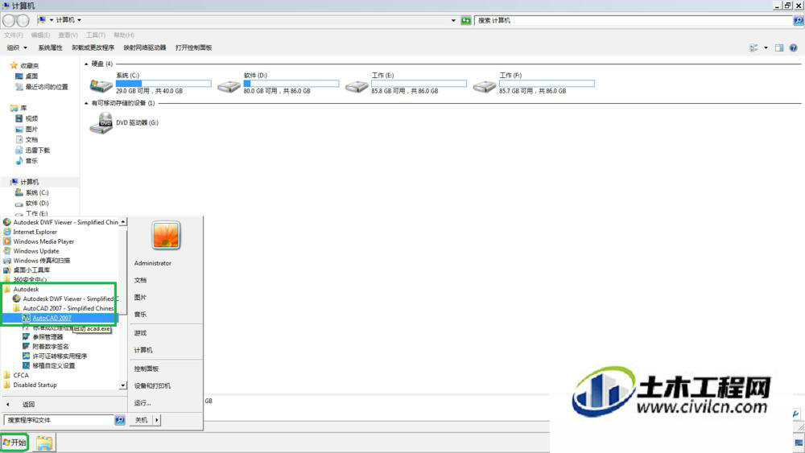Select the 工作 (F:) drive icon
Image resolution: width=805 pixels, height=453 pixels.
(484, 85)
